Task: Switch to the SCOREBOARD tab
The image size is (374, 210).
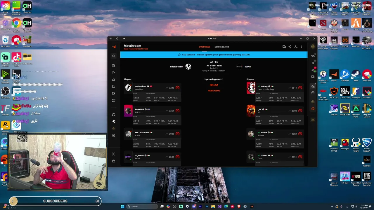Action: pos(221,47)
